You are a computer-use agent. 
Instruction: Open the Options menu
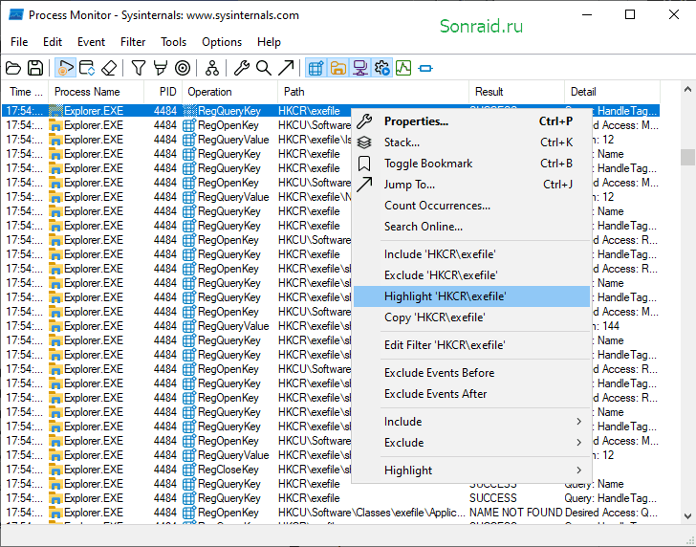pos(222,42)
